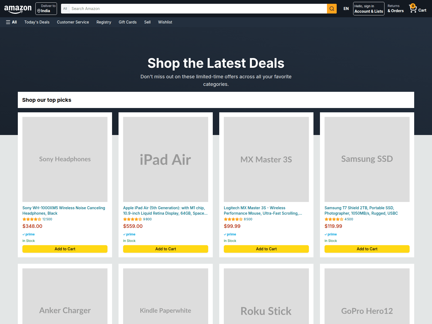Screen dimensions: 432x324
Task: Click star rating of Apple iPad Air
Action: tap(133, 219)
